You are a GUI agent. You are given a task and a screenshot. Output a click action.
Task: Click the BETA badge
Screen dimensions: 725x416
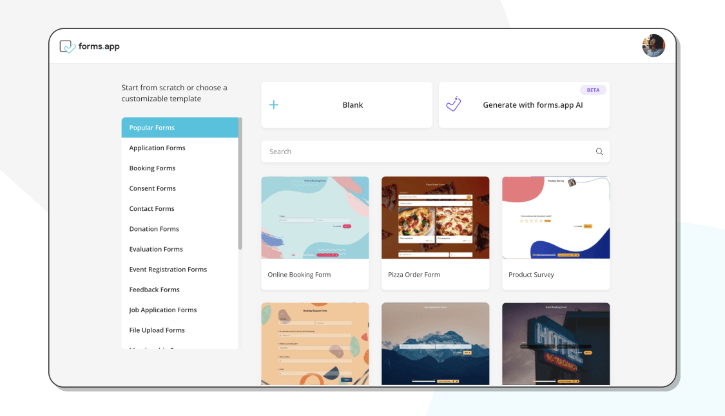(593, 90)
